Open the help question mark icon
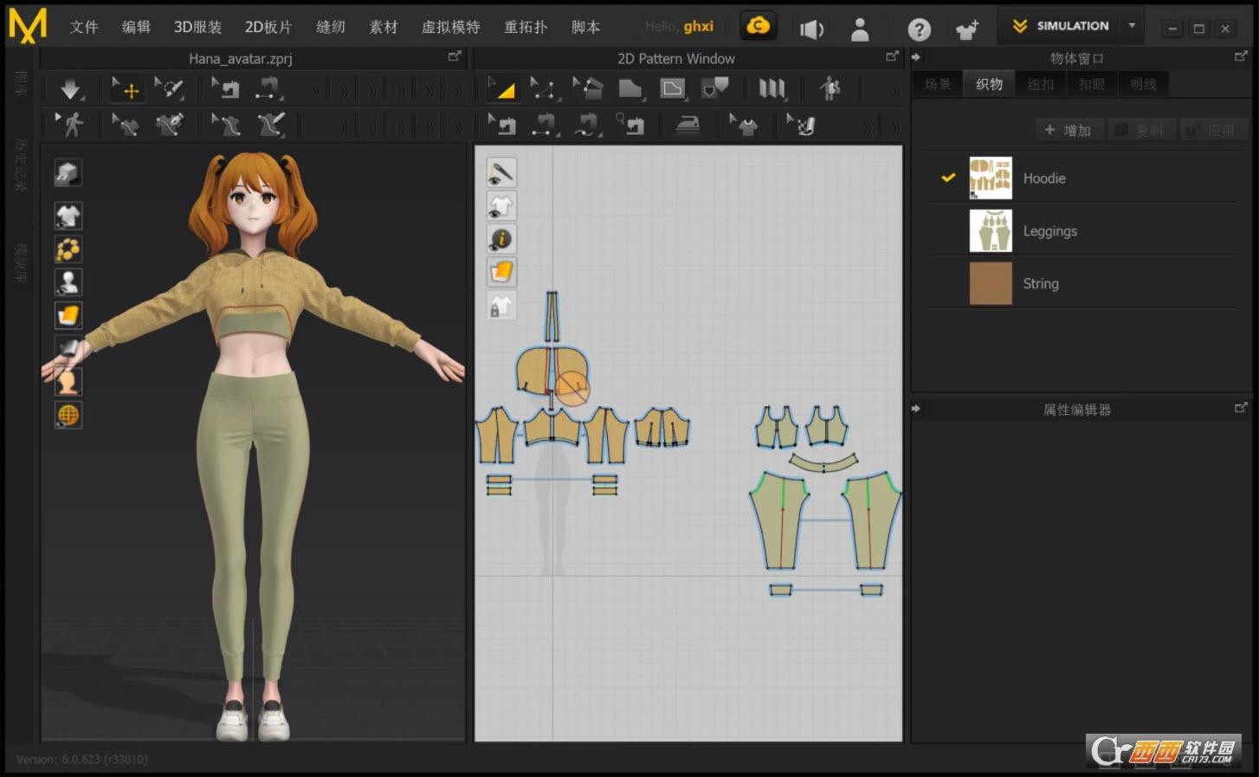 (x=919, y=29)
